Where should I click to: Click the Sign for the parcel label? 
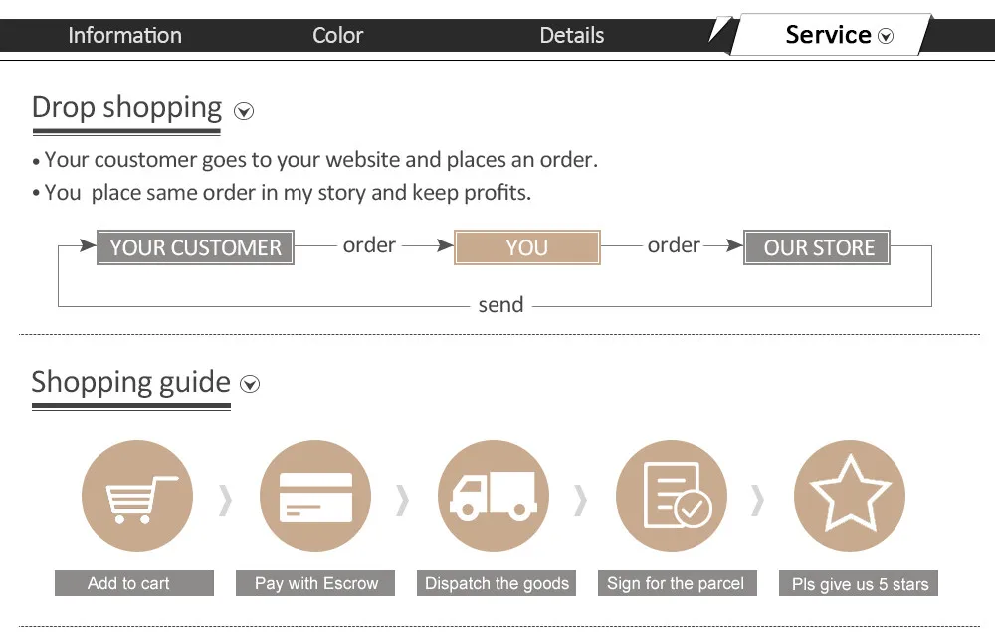(x=677, y=583)
